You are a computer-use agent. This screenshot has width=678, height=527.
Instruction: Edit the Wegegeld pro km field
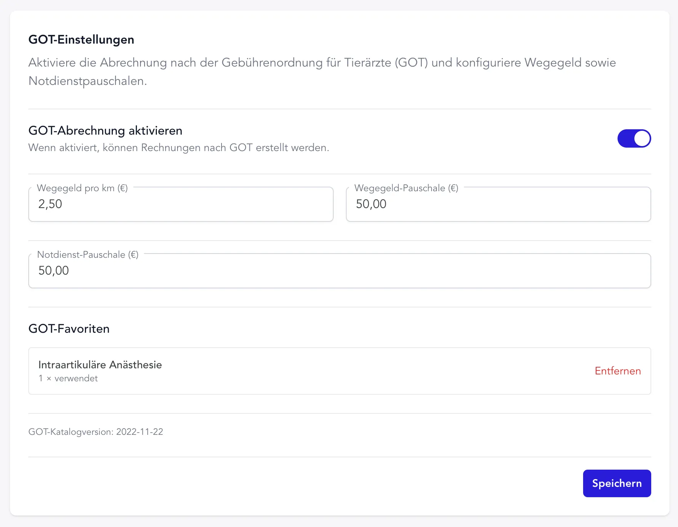pyautogui.click(x=181, y=204)
